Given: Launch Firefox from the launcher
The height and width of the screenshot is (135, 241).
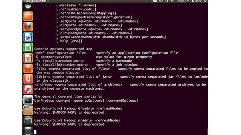Looking at the screenshot, I should [28, 27].
